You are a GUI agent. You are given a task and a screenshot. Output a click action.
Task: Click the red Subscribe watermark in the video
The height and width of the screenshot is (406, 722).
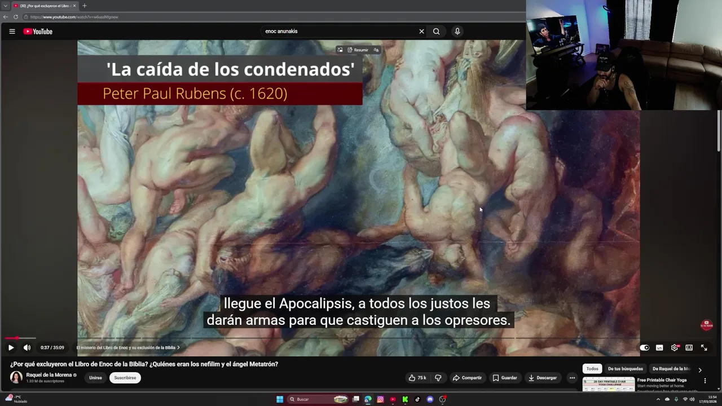click(x=706, y=325)
